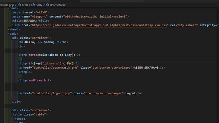Screen dimensions: 219x123
Task: Click the foreach($cekabsen as $key) line
Action: click(49, 55)
